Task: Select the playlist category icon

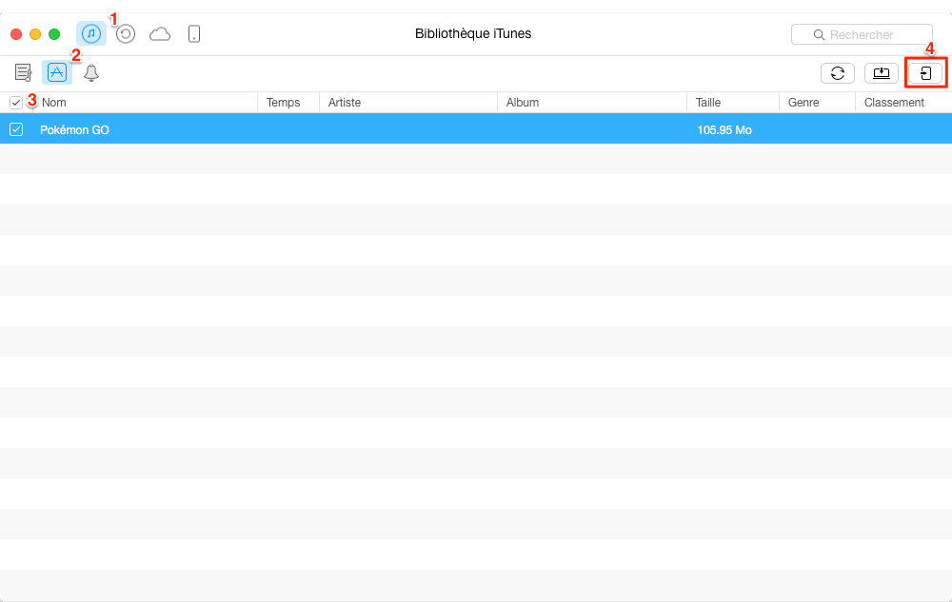Action: 23,72
